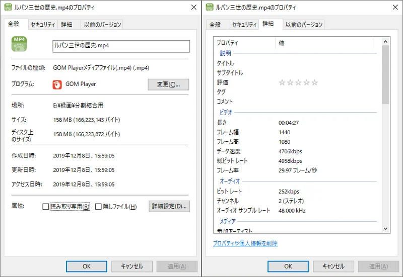This screenshot has width=403, height=277.
Task: Open 詳細設定 advanced attributes button
Action: click(x=169, y=206)
